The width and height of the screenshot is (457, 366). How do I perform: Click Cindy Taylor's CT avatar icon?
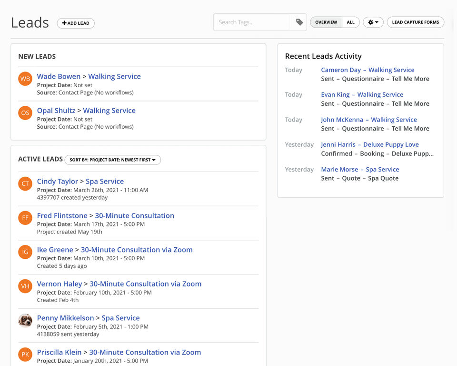(25, 184)
